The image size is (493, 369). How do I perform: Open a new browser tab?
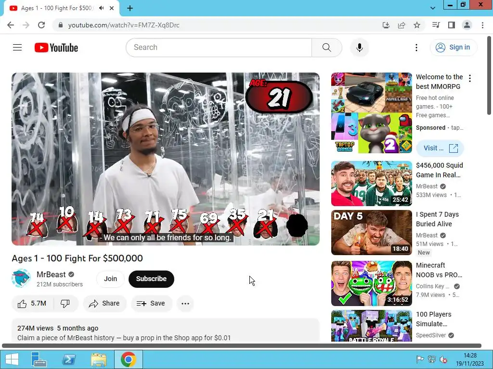click(x=130, y=8)
